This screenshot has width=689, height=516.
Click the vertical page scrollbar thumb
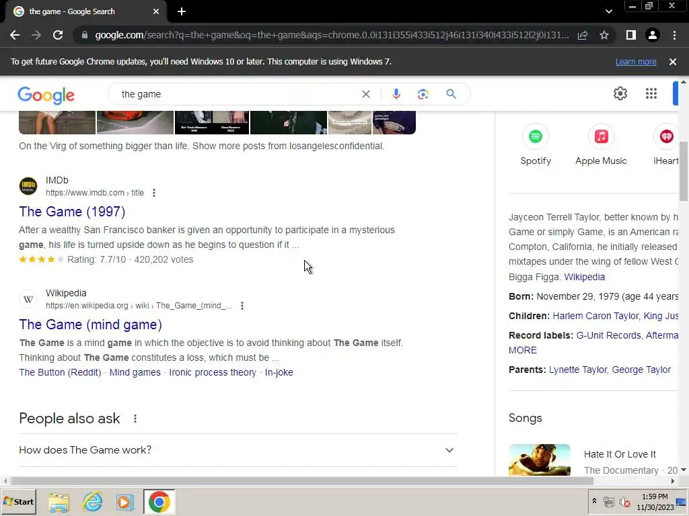(x=684, y=171)
